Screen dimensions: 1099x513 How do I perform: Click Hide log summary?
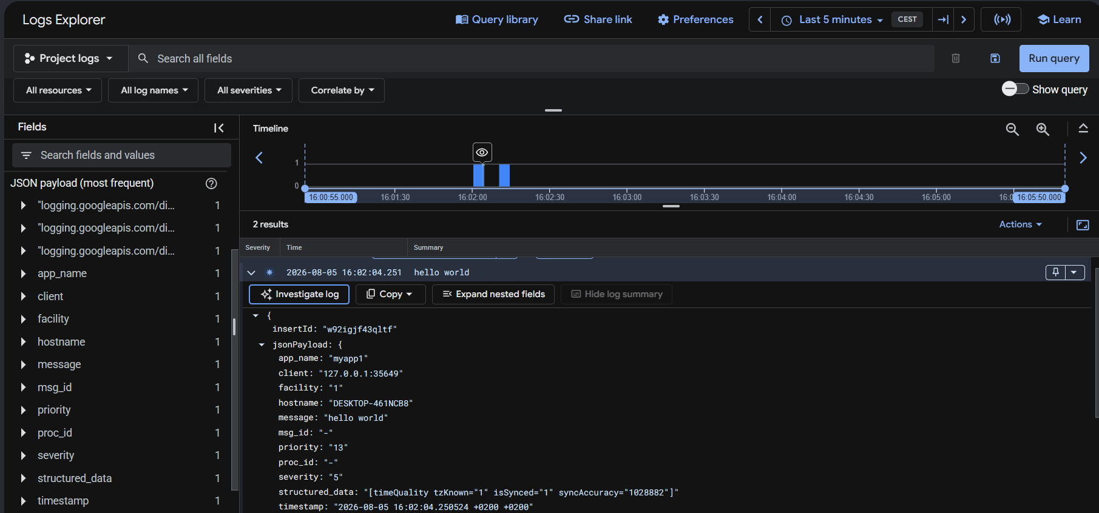[x=617, y=294]
